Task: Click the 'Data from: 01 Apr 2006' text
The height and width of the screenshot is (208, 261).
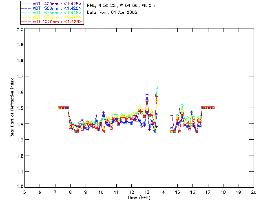Action: pyautogui.click(x=112, y=13)
